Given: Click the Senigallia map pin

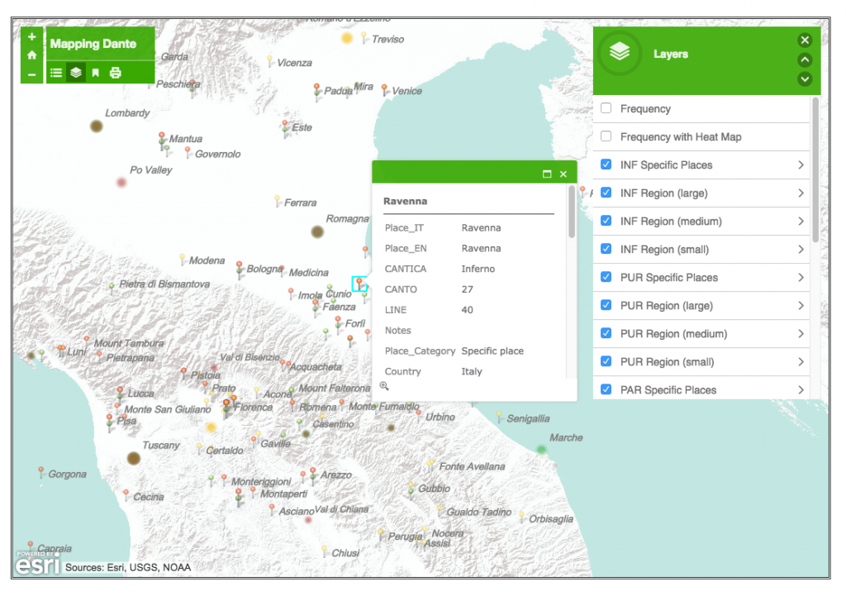Looking at the screenshot, I should click(x=500, y=417).
